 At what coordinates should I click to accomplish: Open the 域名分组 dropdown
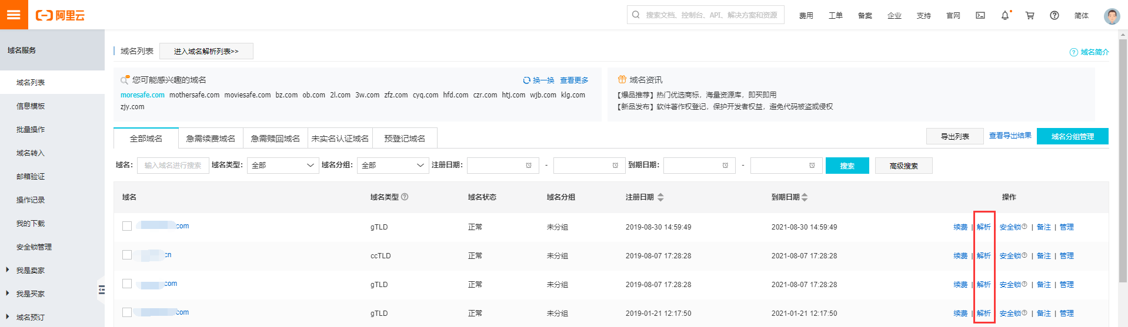click(393, 166)
